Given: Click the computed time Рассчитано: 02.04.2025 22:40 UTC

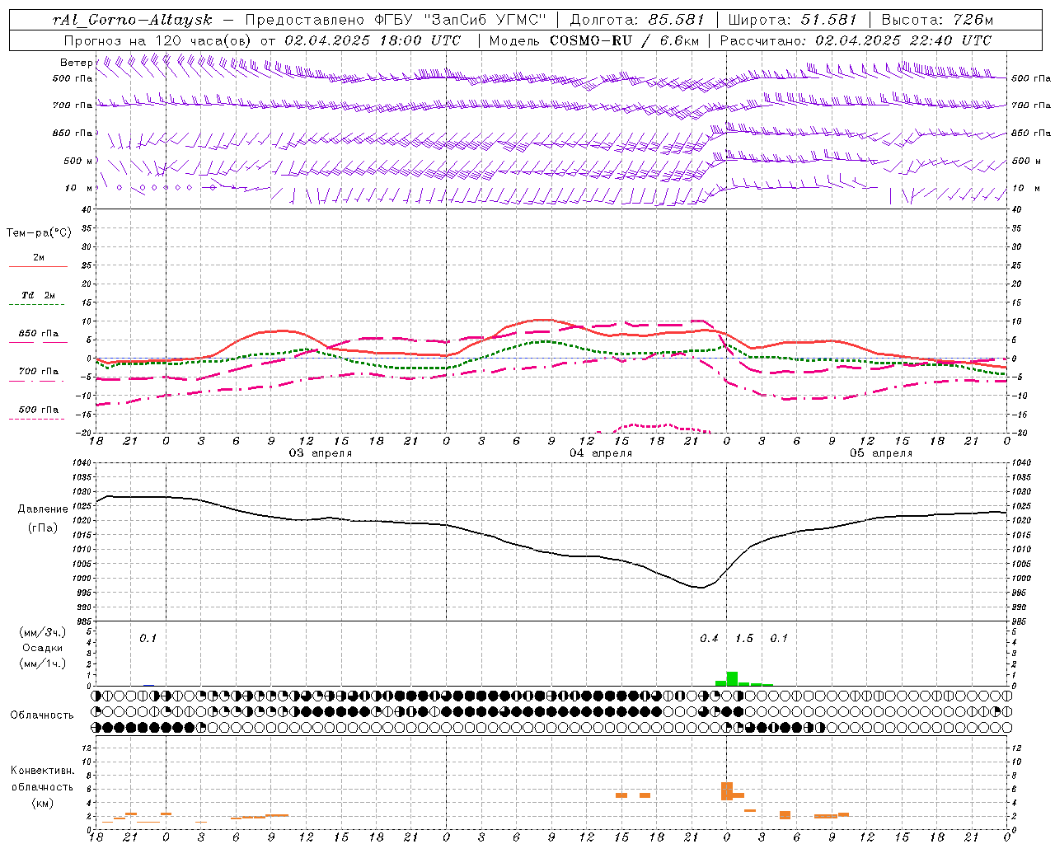Looking at the screenshot, I should [x=856, y=40].
